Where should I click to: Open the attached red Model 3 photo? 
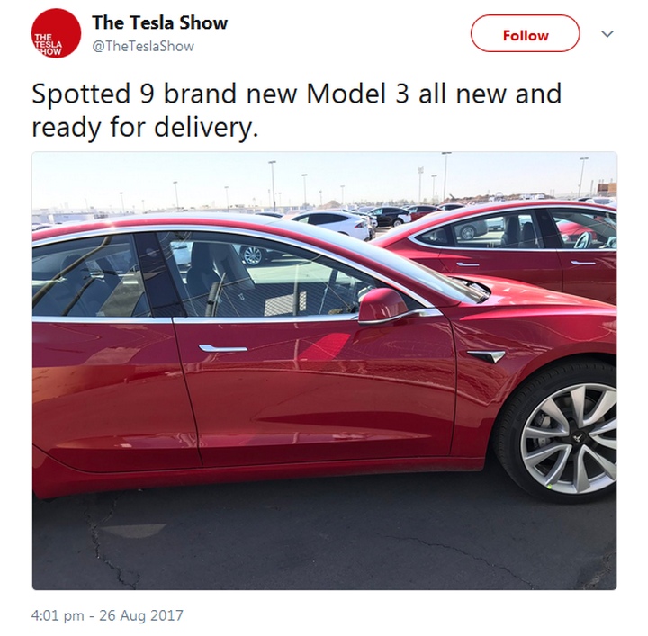click(324, 371)
